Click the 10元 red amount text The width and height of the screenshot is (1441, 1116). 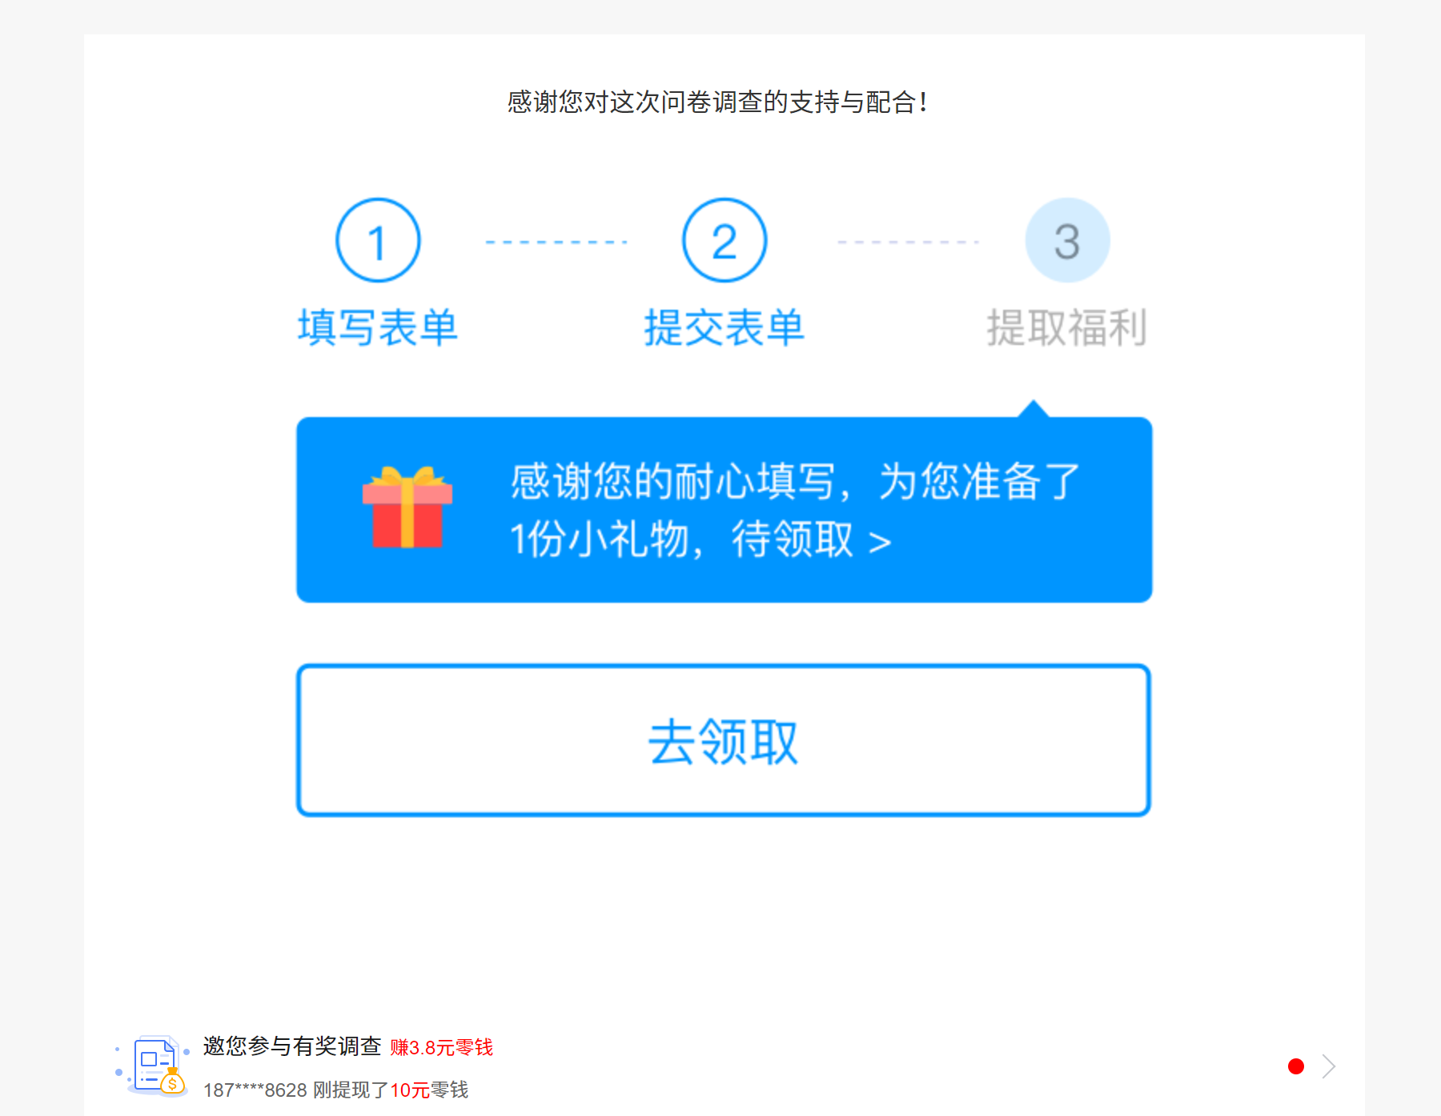pos(410,1090)
